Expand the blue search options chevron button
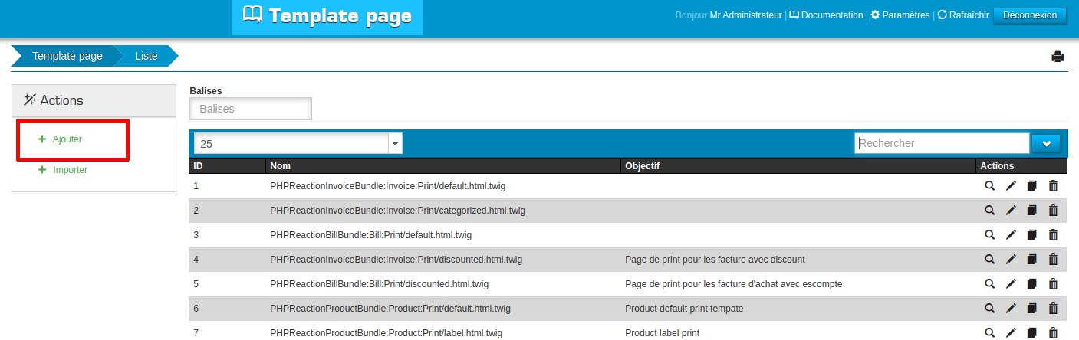Image resolution: width=1079 pixels, height=340 pixels. (1046, 143)
